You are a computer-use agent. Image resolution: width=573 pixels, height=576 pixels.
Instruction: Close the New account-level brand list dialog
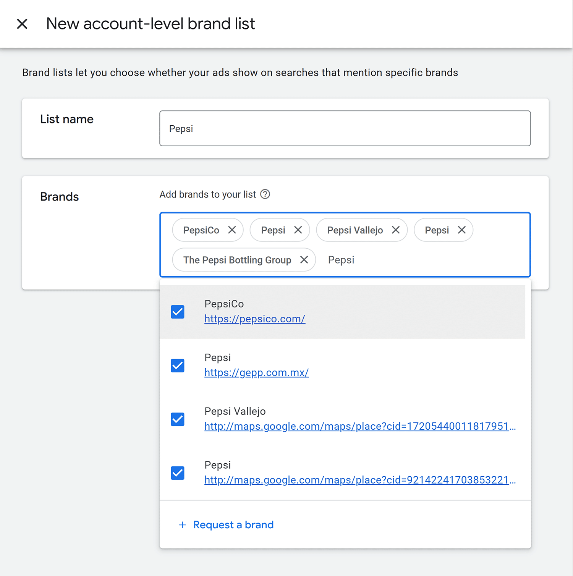(22, 24)
